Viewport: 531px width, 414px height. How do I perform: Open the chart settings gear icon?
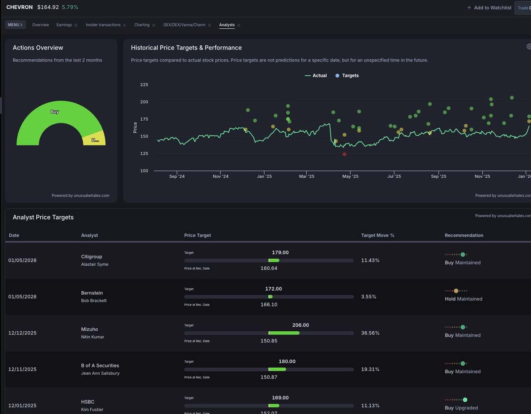pyautogui.click(x=528, y=46)
